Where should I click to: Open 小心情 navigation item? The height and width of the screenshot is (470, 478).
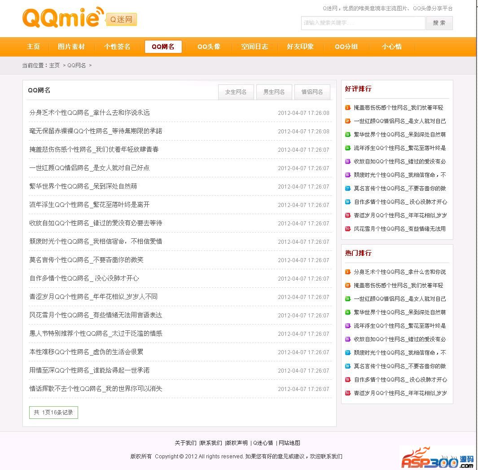tap(392, 47)
